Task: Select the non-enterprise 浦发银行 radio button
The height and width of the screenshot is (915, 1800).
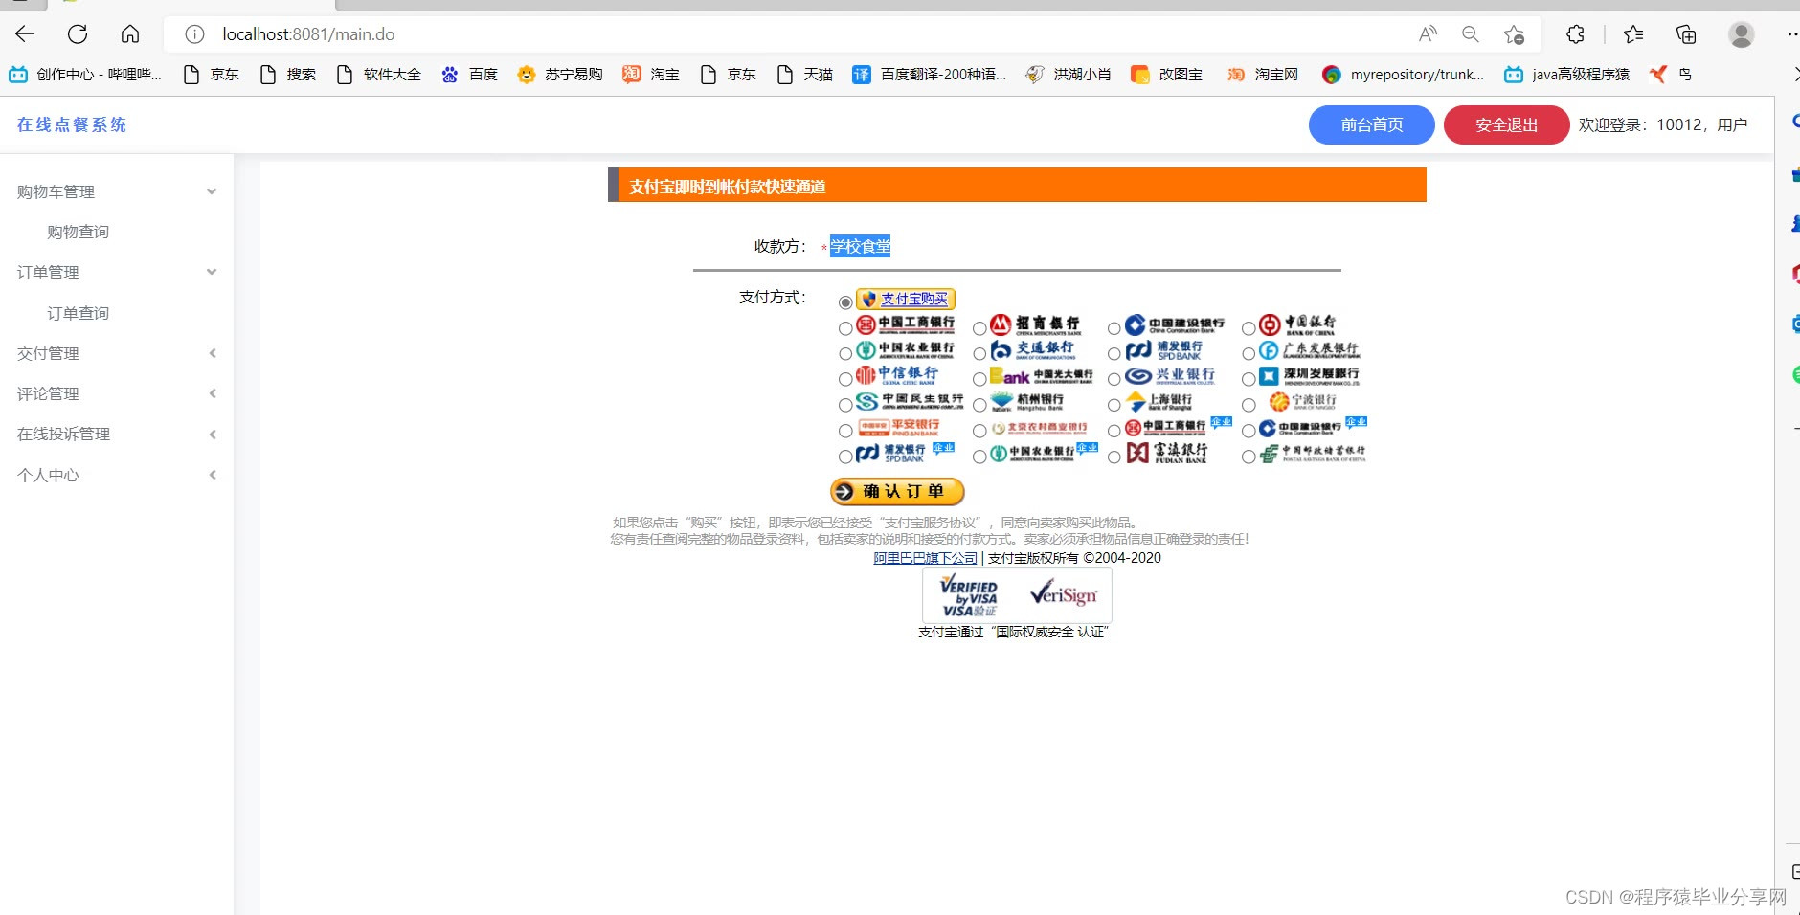Action: click(1114, 353)
